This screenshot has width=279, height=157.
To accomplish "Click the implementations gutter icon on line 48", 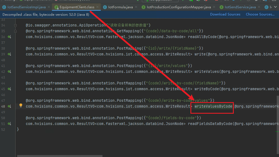I will 9,106.
